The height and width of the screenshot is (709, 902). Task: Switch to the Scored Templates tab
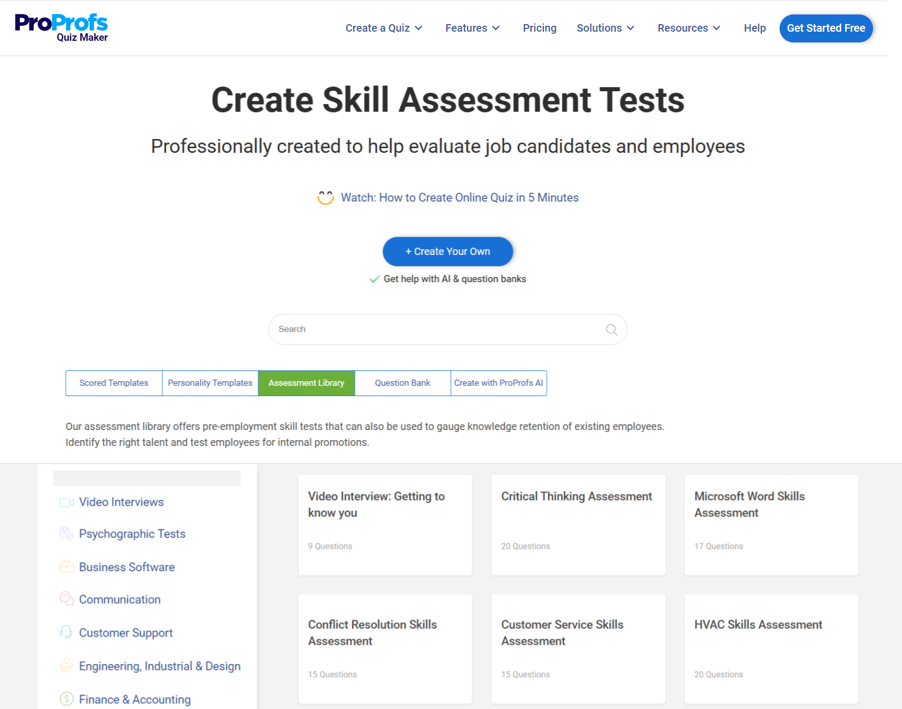click(114, 383)
